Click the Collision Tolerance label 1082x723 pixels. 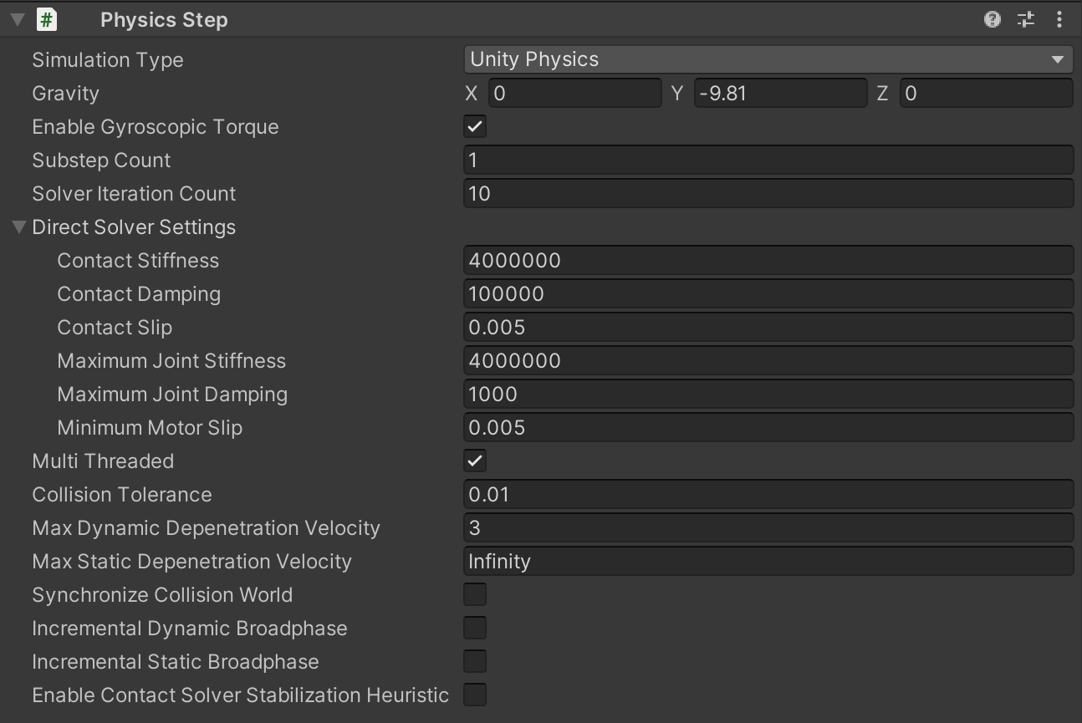click(122, 494)
